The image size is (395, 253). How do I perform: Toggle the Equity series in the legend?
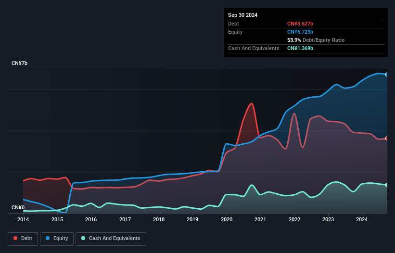[57, 239]
